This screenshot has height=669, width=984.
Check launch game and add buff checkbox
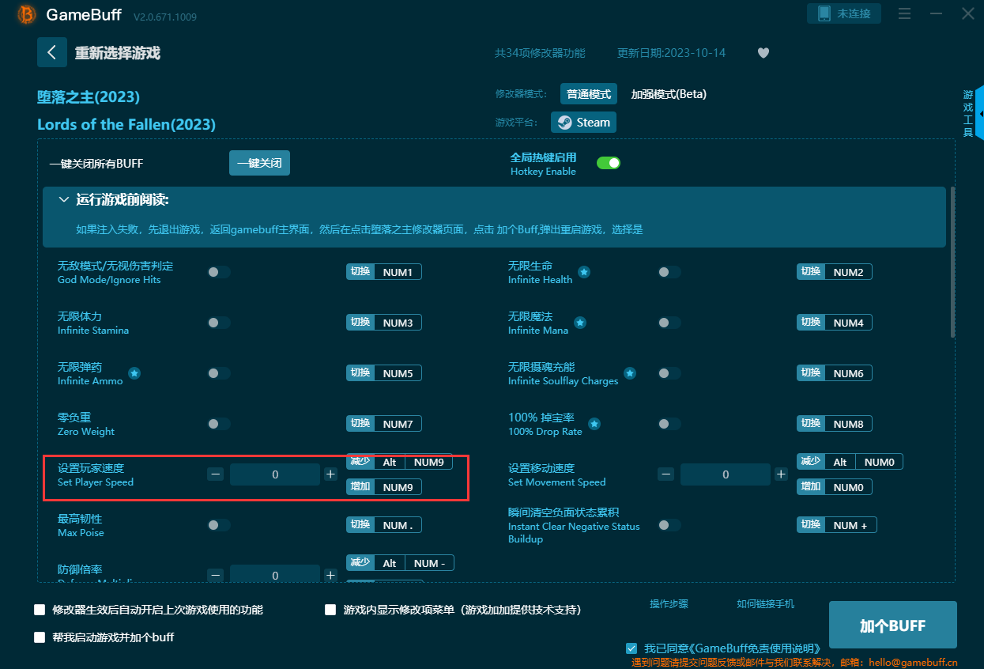click(40, 637)
